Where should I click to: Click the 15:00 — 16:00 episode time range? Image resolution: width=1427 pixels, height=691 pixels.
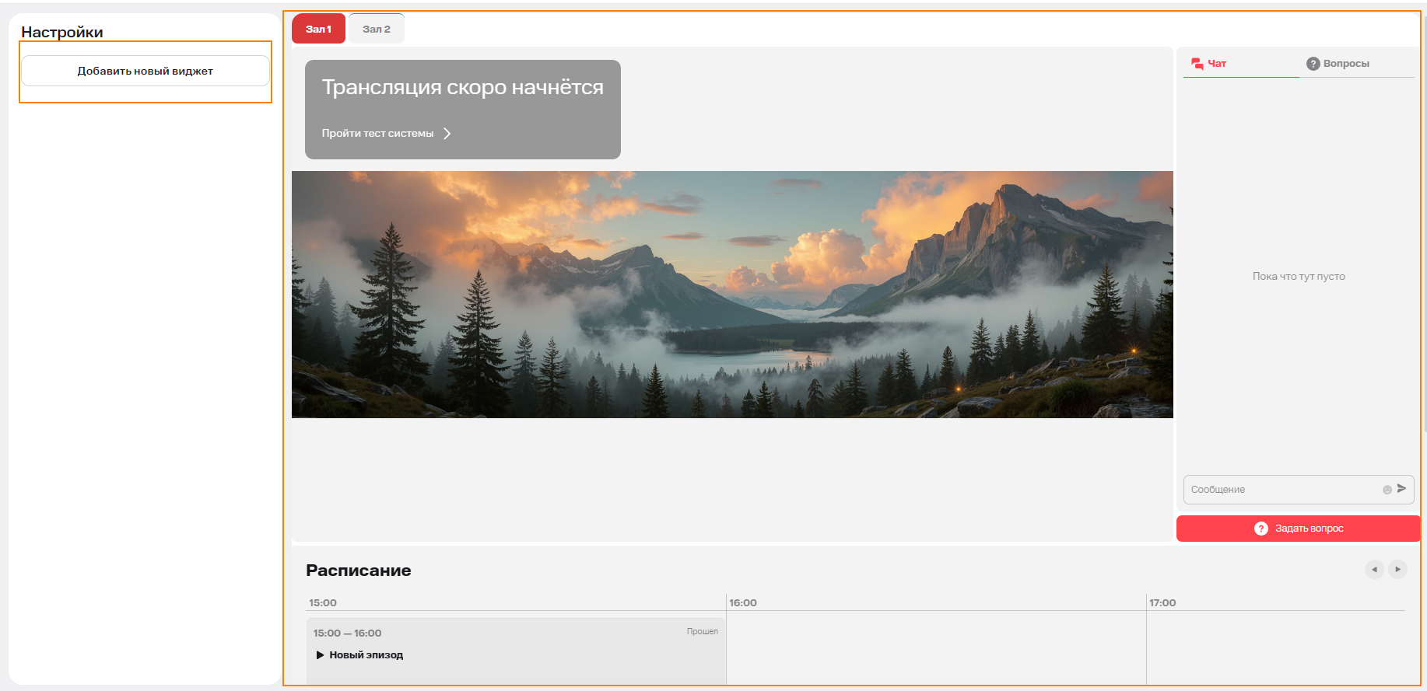(347, 633)
